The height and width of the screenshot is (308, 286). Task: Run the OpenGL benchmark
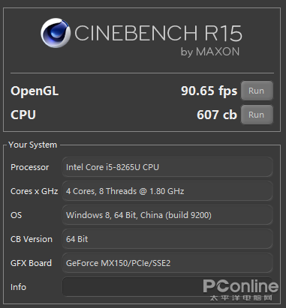click(x=257, y=91)
